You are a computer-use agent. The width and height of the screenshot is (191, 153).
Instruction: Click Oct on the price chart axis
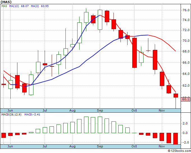coord(134,110)
